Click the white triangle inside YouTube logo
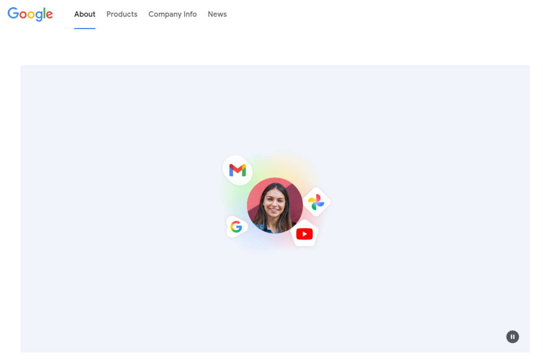Viewport: 543px width, 362px height. 305,234
